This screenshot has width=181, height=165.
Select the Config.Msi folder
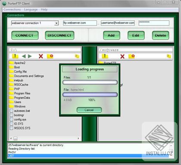click(18, 72)
